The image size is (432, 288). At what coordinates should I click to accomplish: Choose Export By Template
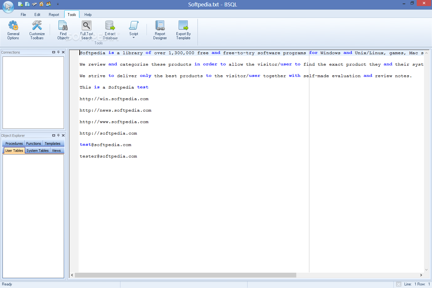(184, 30)
